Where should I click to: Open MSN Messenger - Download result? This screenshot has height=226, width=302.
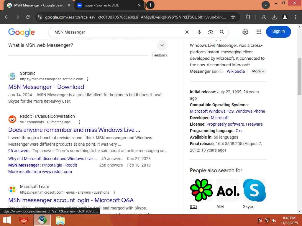(46, 87)
